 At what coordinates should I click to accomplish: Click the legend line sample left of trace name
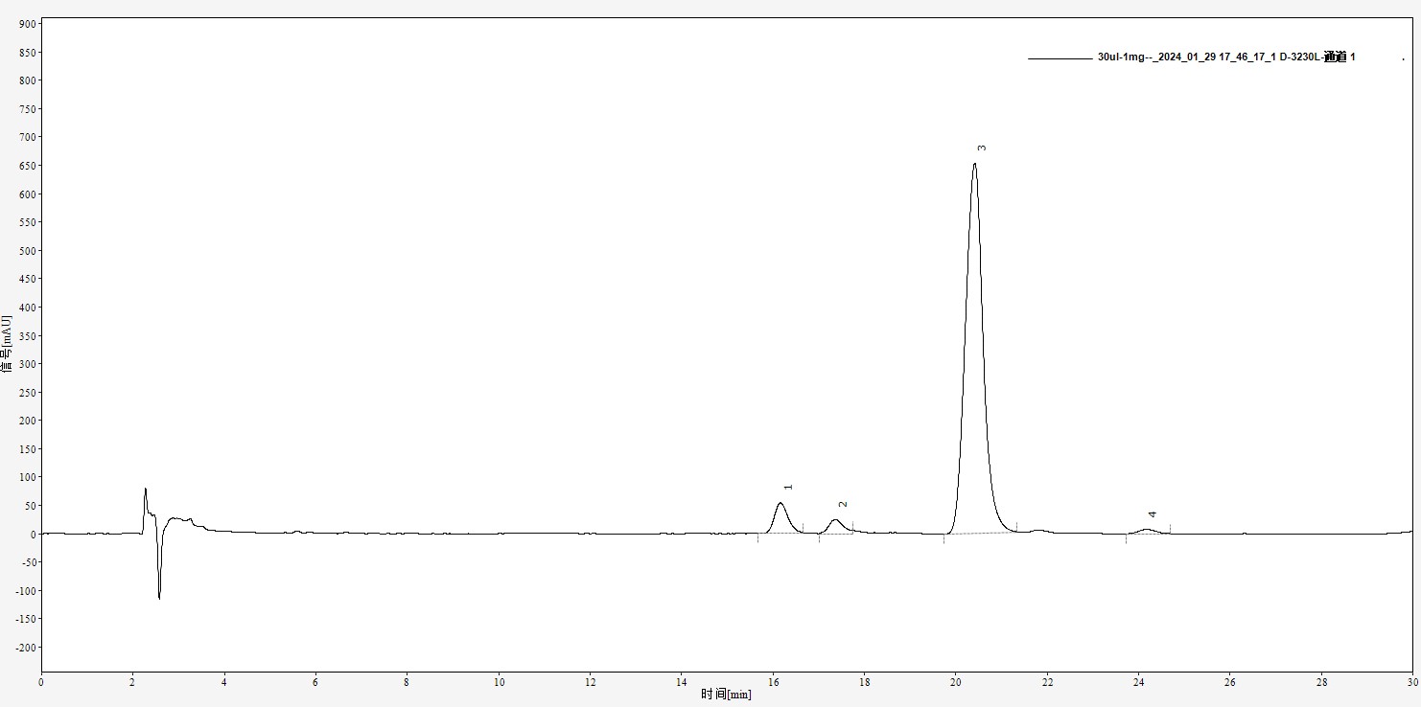coord(1060,58)
